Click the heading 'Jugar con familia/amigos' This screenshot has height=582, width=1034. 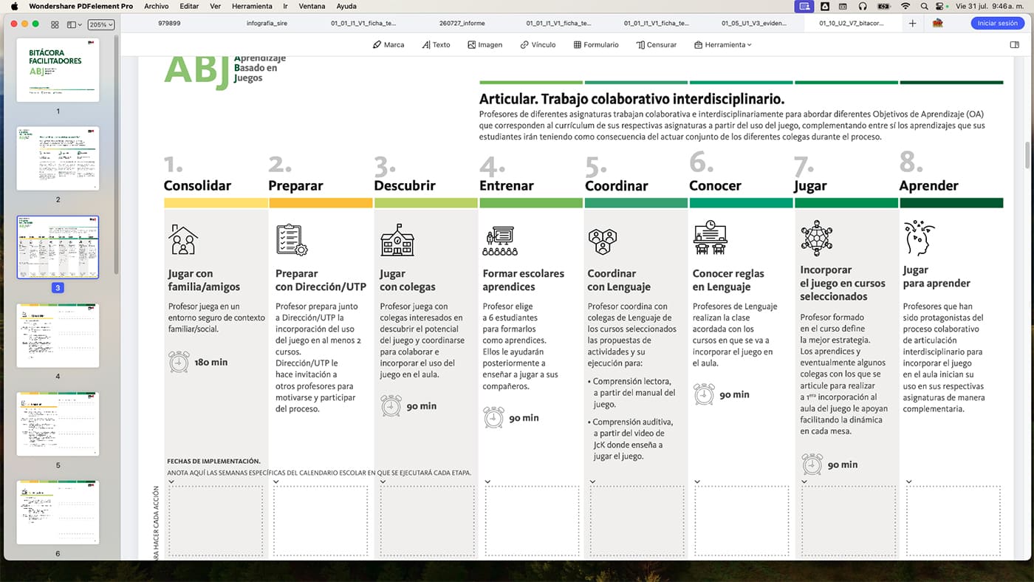pos(204,280)
